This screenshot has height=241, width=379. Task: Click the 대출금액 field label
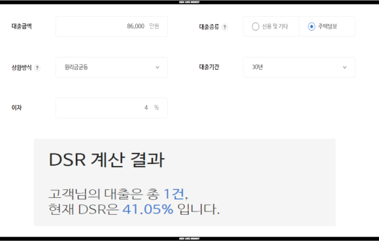pyautogui.click(x=22, y=26)
